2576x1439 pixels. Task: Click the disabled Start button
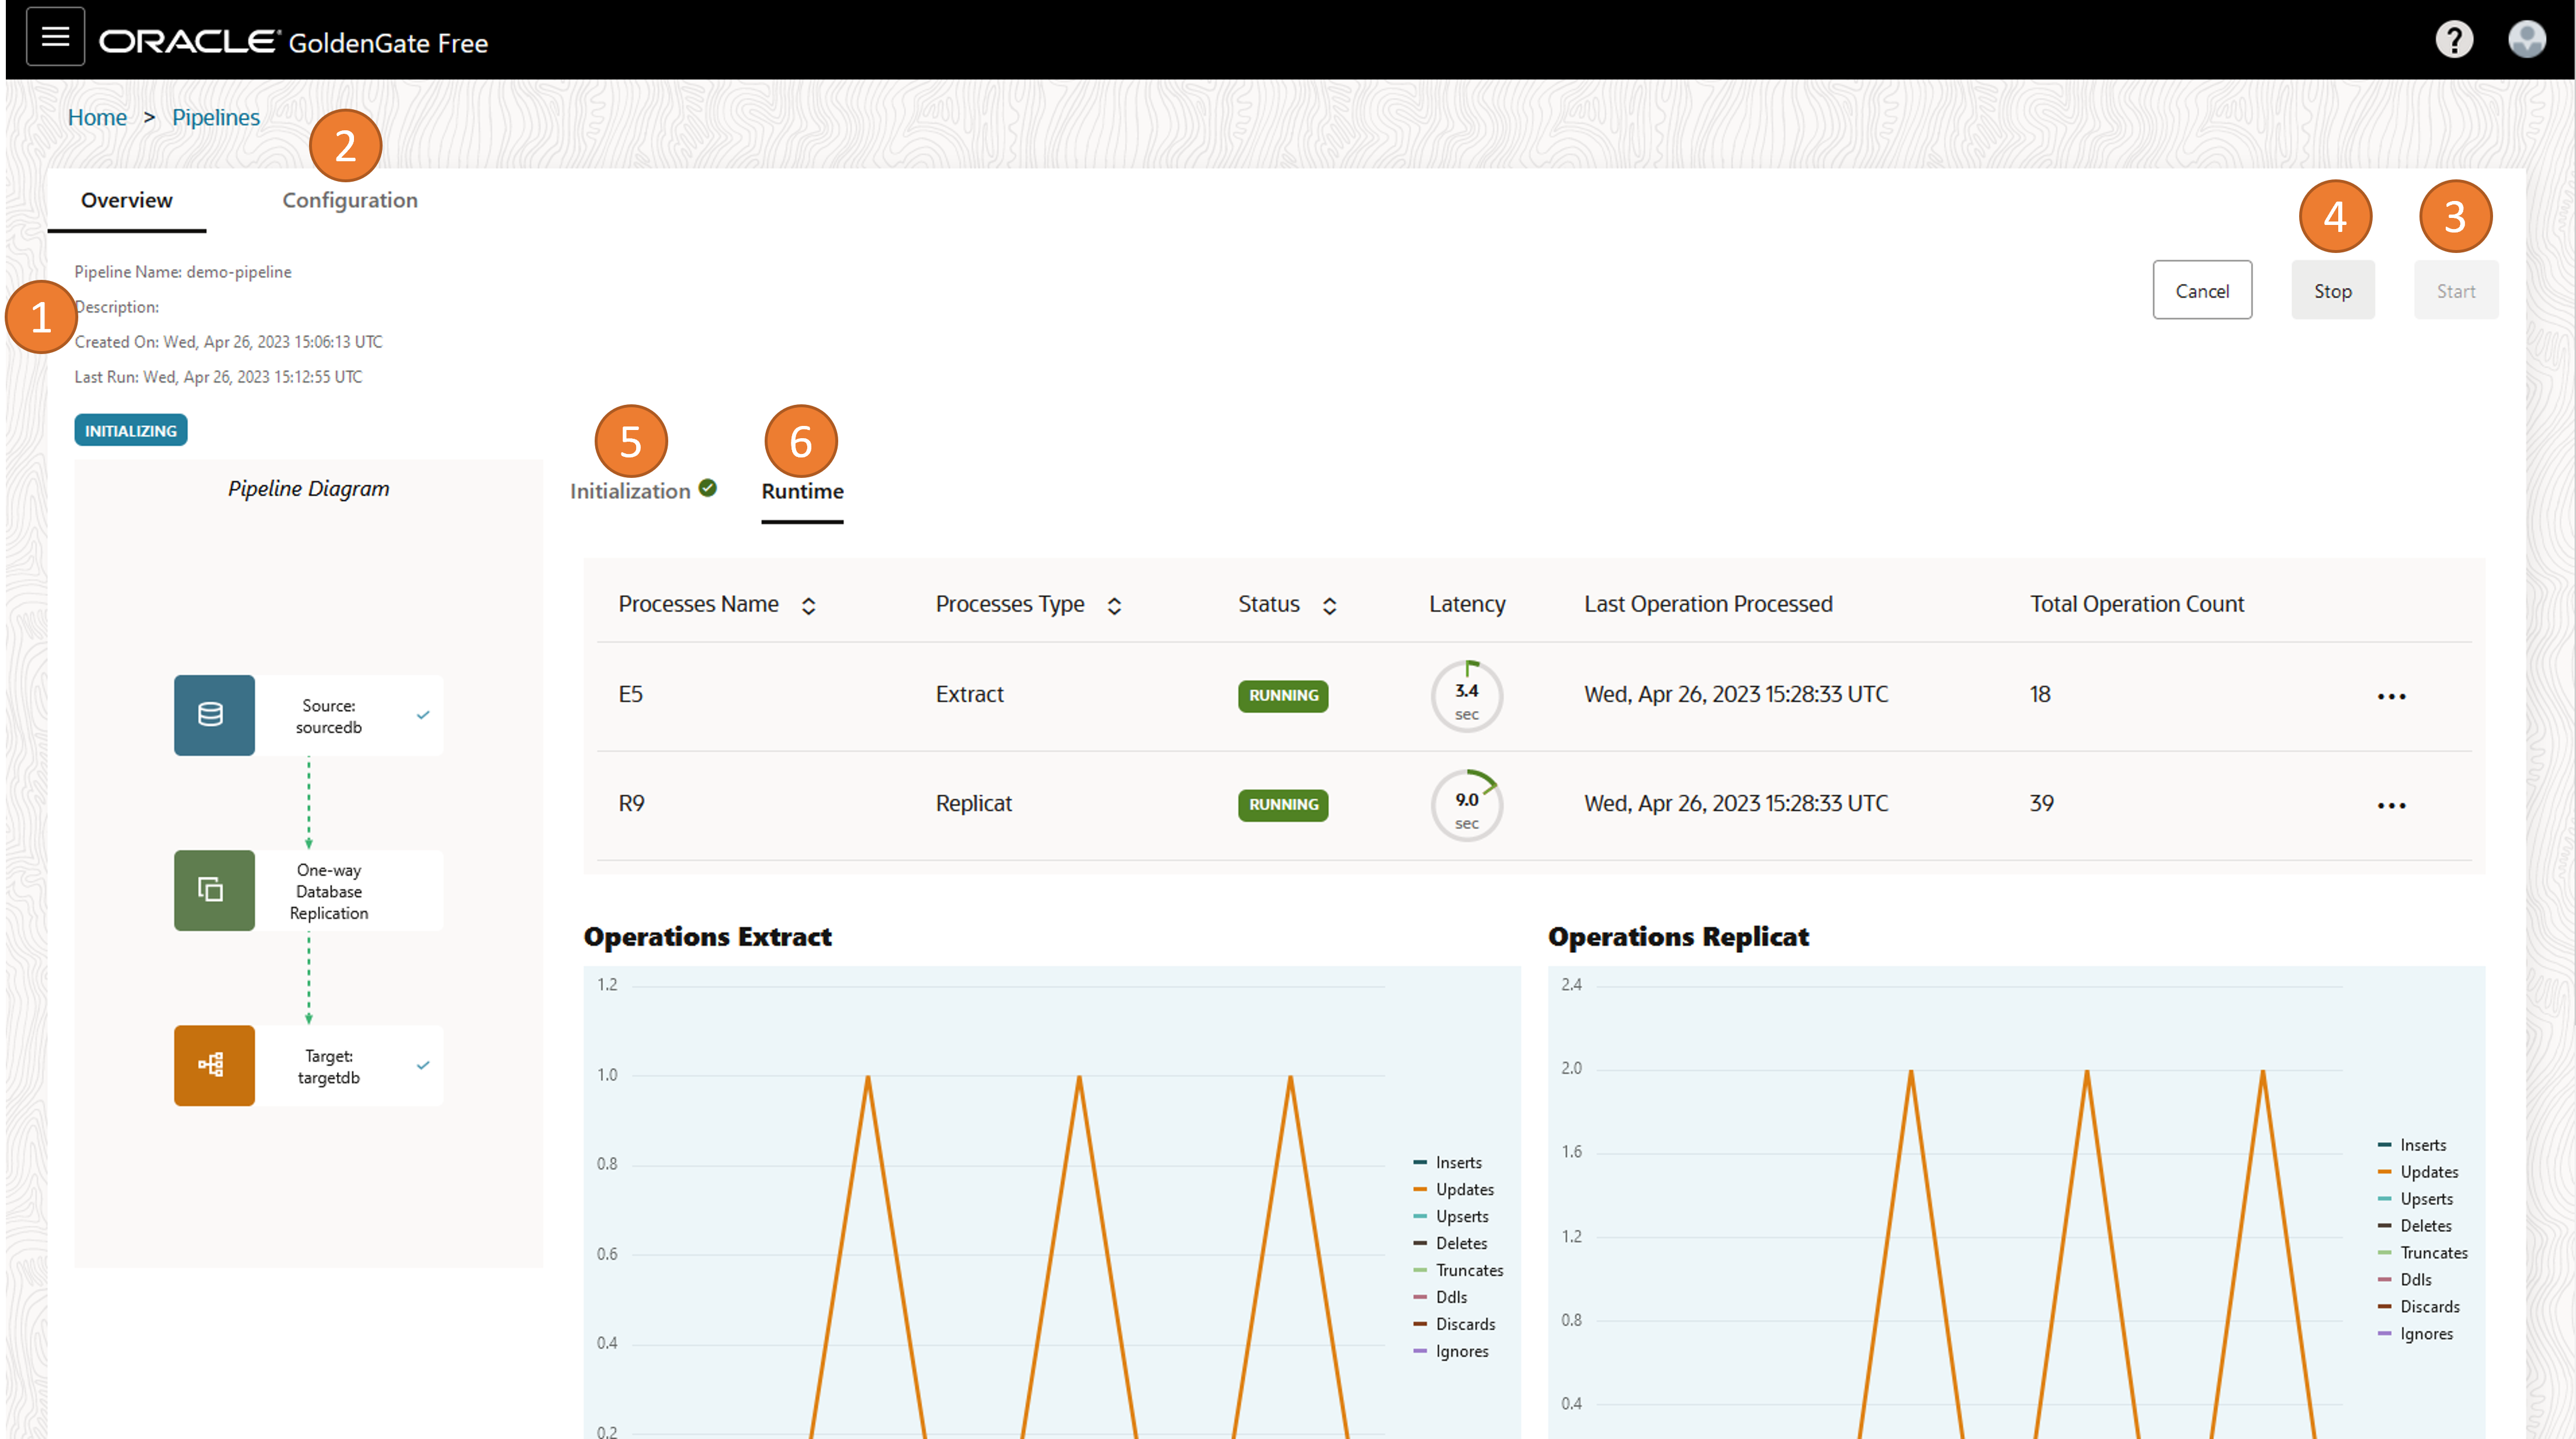2456,290
